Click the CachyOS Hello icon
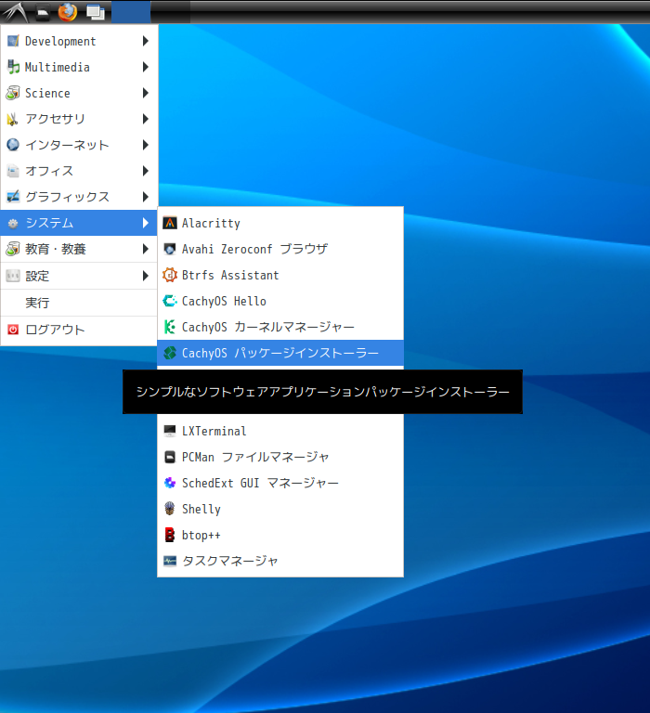 tap(170, 301)
